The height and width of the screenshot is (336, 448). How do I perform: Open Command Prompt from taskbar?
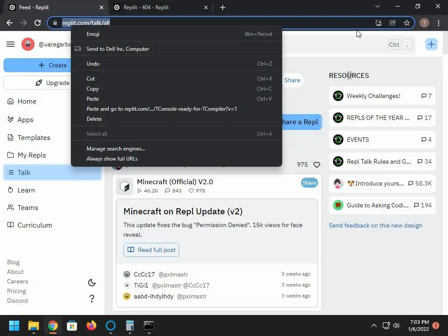pos(149,325)
